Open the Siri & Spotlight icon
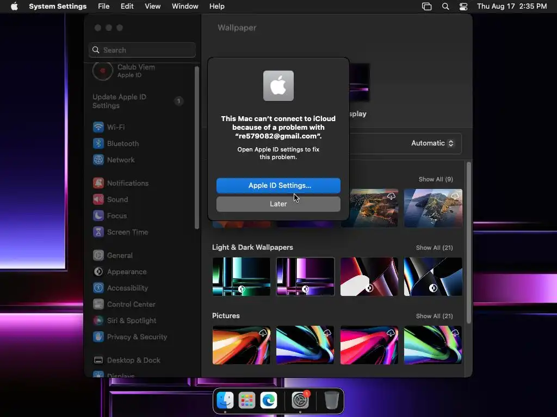 [x=98, y=320]
